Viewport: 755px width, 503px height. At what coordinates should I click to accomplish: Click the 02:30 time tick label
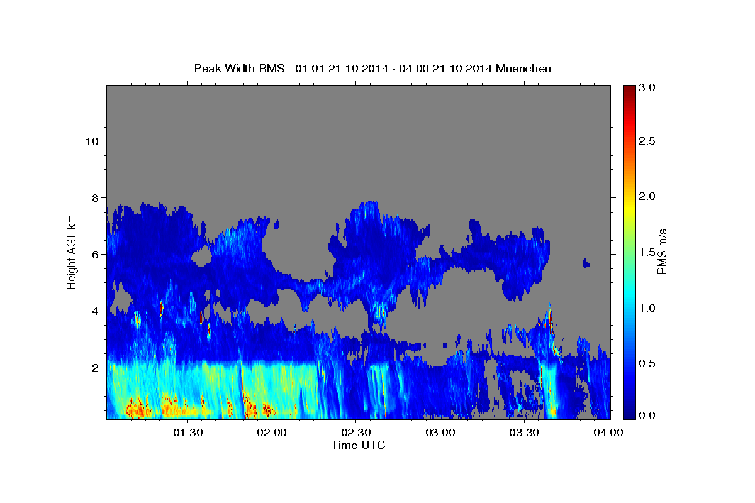click(x=355, y=433)
